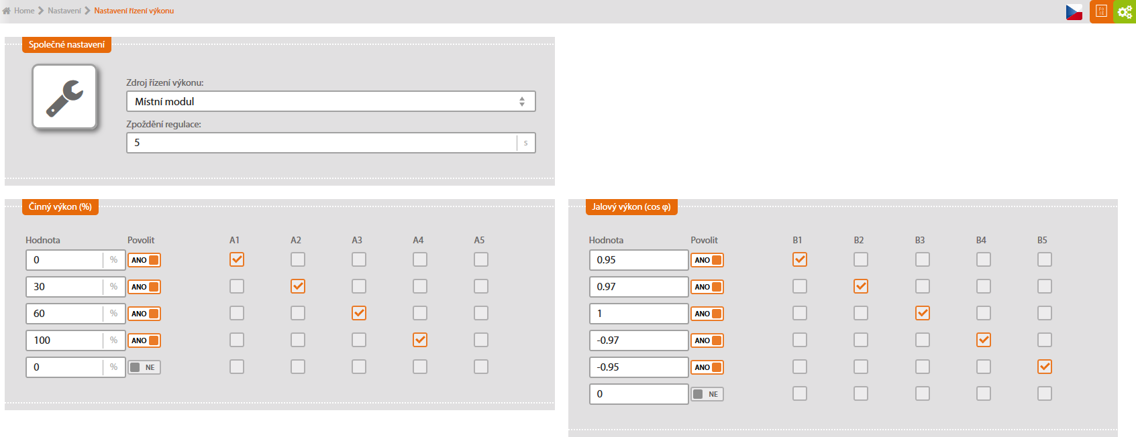1136x437 pixels.
Task: Enable the NE toggle in Činný výkon
Action: [x=144, y=367]
